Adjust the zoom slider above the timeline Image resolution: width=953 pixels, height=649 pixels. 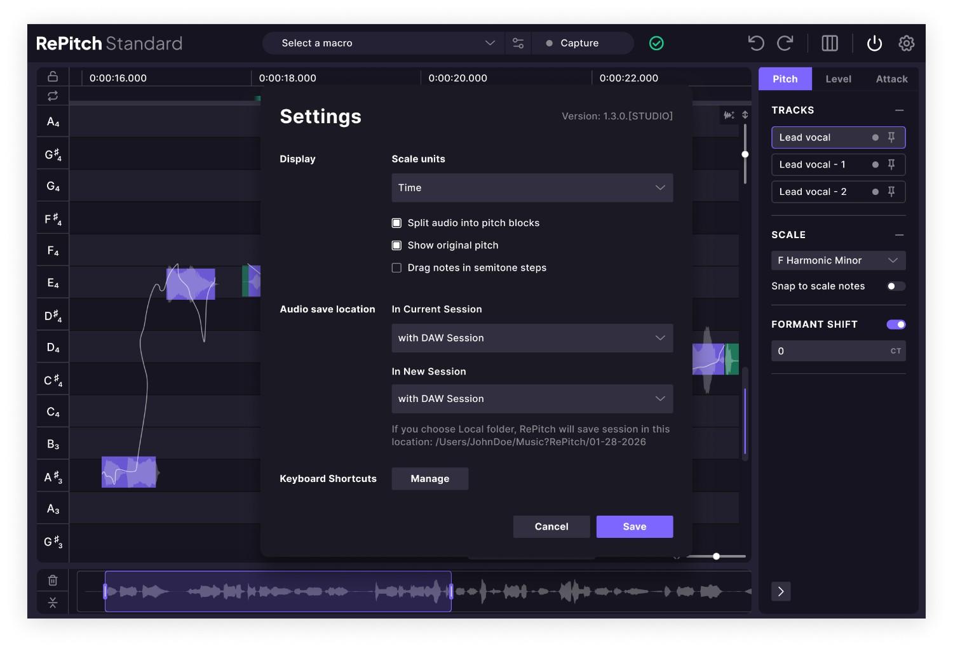(x=716, y=556)
